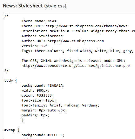Click the 'Theme Name: News' line
This screenshot has height=139, width=135.
(x=39, y=21)
